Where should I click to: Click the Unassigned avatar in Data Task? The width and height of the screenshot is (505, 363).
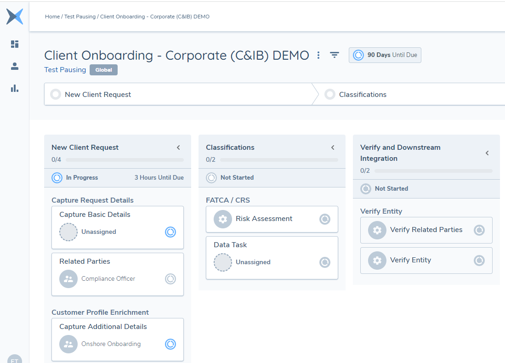pos(222,262)
